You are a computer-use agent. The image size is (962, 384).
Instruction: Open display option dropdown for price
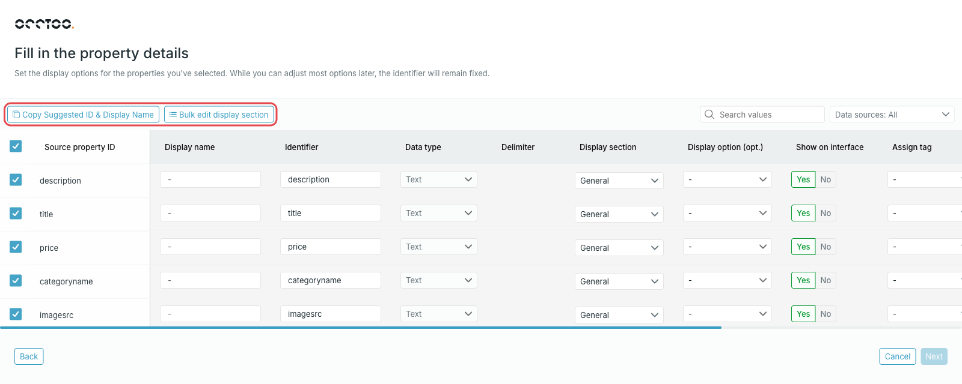coord(728,247)
